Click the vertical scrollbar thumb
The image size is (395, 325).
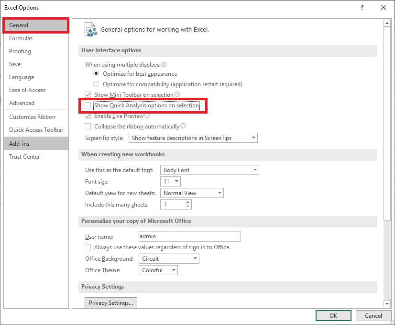(387, 124)
